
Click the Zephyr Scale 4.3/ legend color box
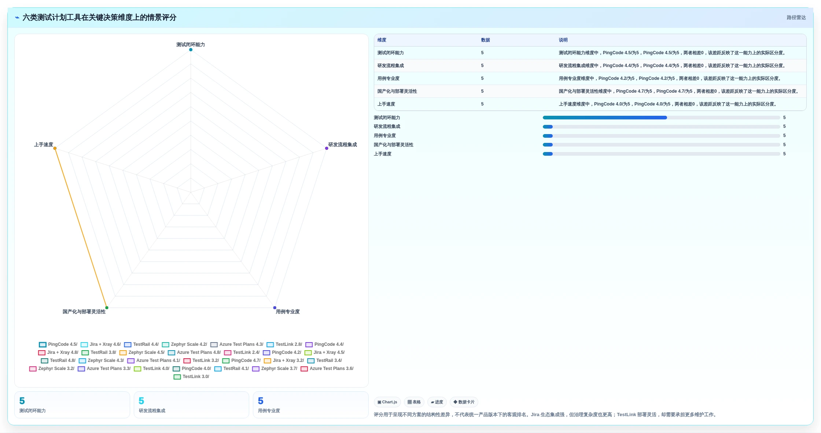[x=82, y=361]
